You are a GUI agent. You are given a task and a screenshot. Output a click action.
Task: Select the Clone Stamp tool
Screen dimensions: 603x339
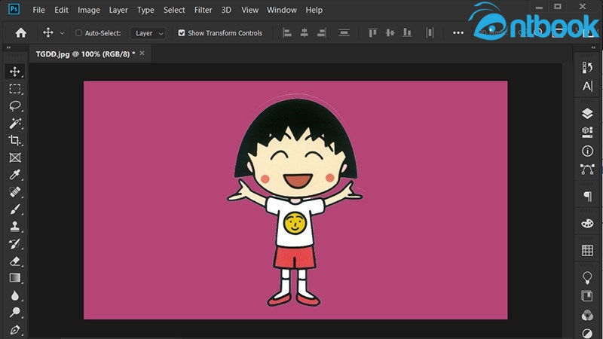(15, 227)
